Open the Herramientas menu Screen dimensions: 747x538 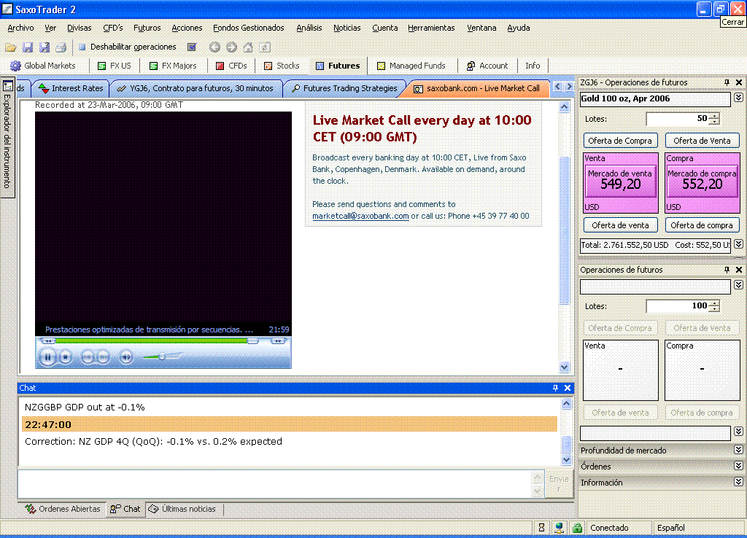click(431, 28)
